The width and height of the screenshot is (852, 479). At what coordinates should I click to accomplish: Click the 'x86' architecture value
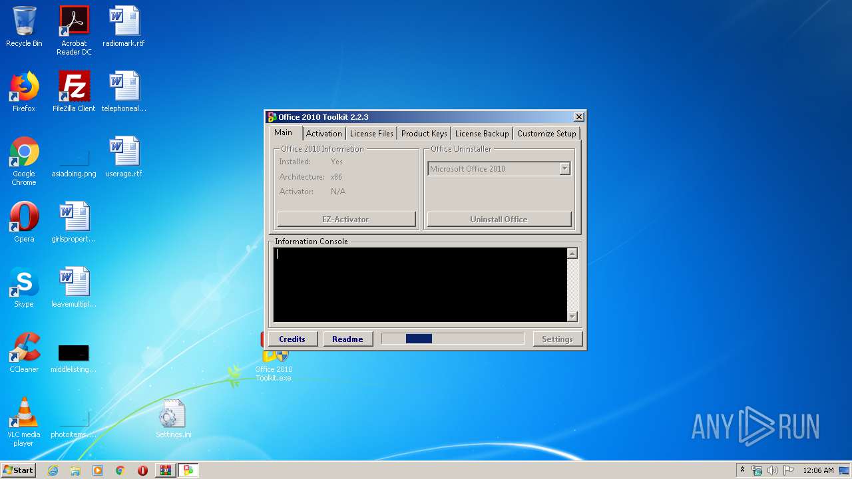336,177
